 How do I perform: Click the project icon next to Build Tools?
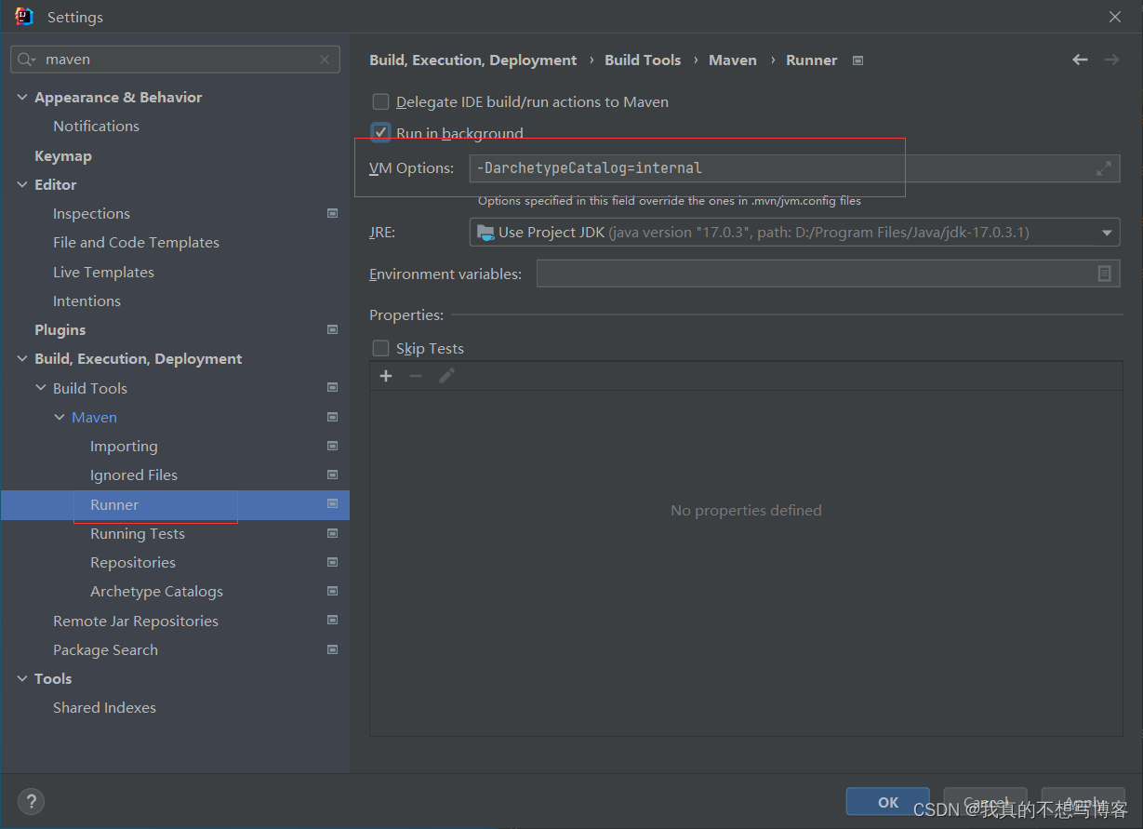click(332, 387)
